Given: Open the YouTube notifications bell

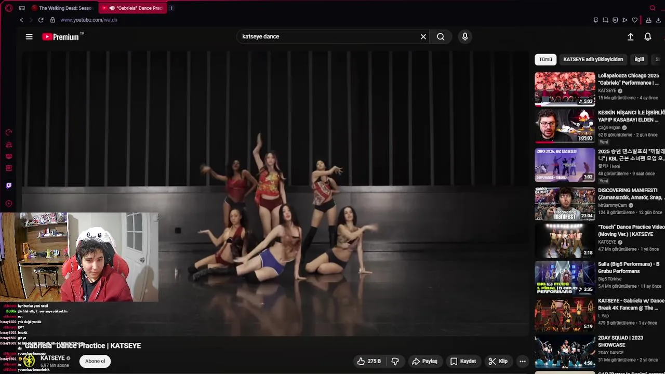Looking at the screenshot, I should click(x=648, y=36).
